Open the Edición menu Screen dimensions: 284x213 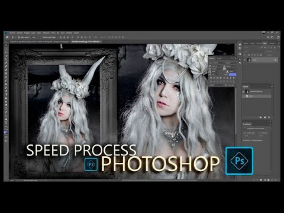pos(20,33)
